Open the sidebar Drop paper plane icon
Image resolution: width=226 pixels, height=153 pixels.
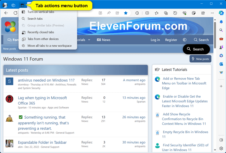[221, 72]
